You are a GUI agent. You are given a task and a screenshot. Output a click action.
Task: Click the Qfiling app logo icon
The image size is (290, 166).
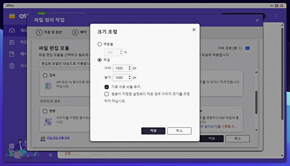pos(12,16)
